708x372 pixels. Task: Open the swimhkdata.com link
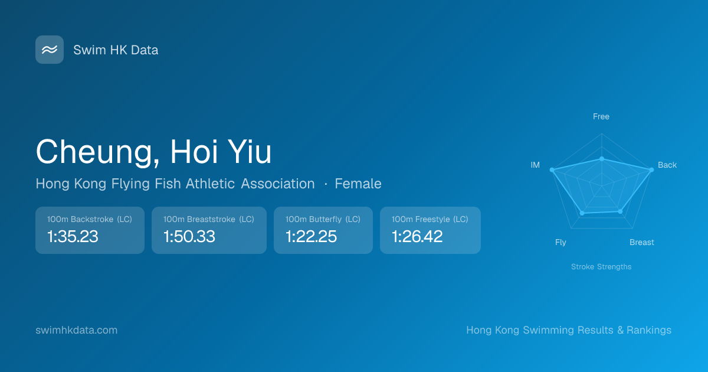tap(77, 330)
